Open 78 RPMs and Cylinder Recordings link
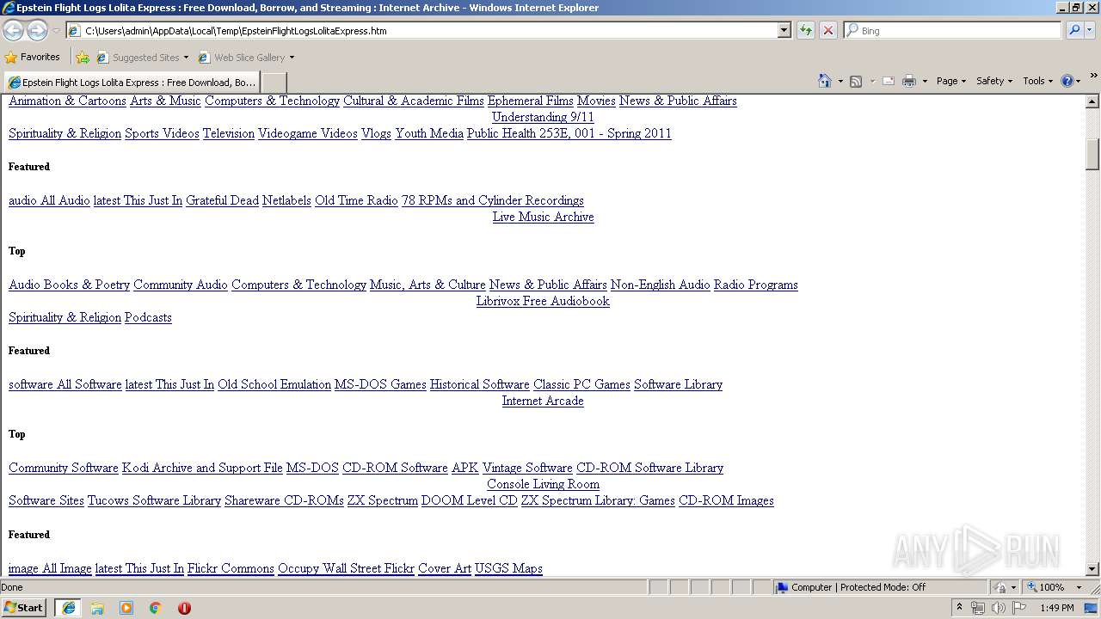This screenshot has height=619, width=1101. pos(493,200)
